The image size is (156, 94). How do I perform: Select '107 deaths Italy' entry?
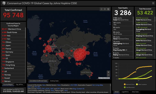coord(123,23)
